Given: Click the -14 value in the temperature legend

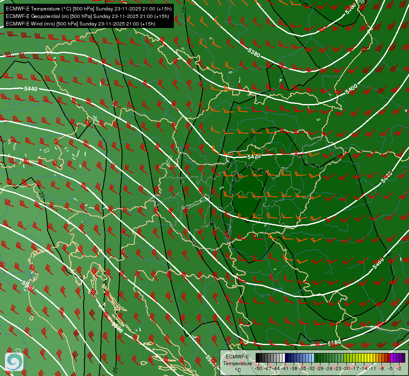Looking at the screenshot, I should 364,368.
